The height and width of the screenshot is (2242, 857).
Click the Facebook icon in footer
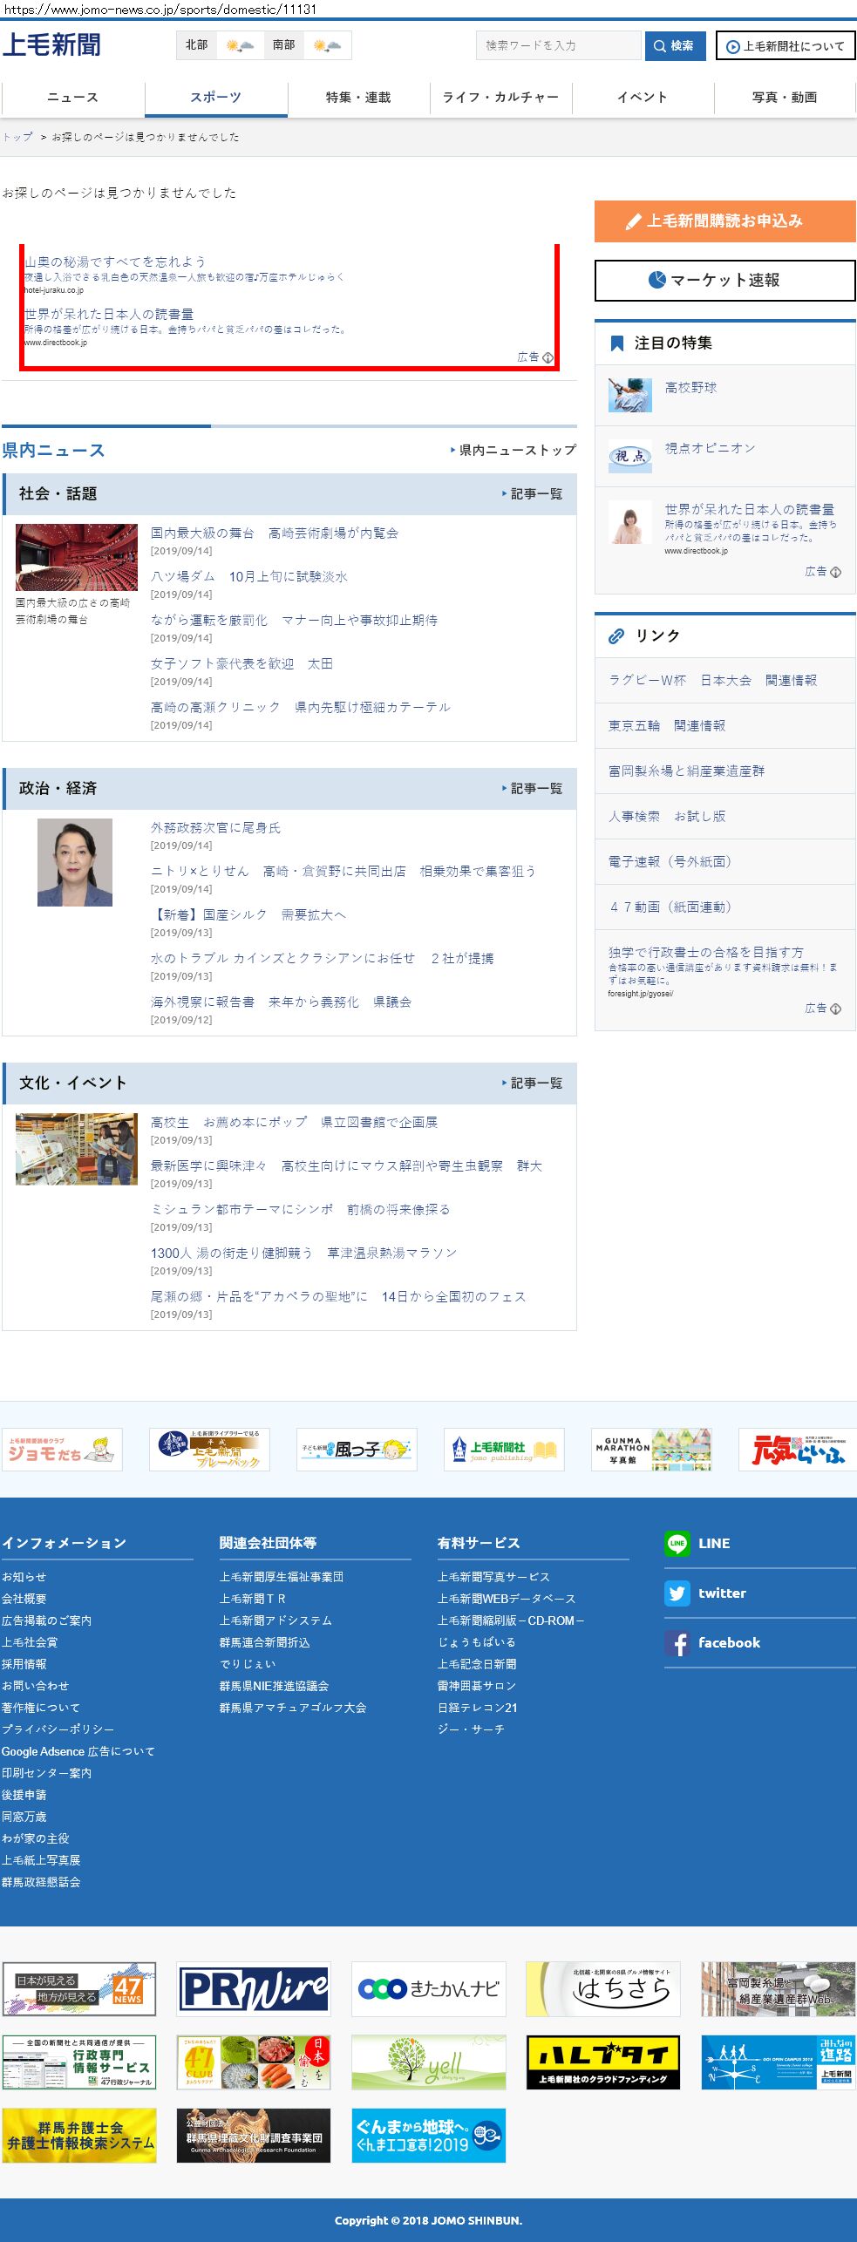coord(677,1643)
